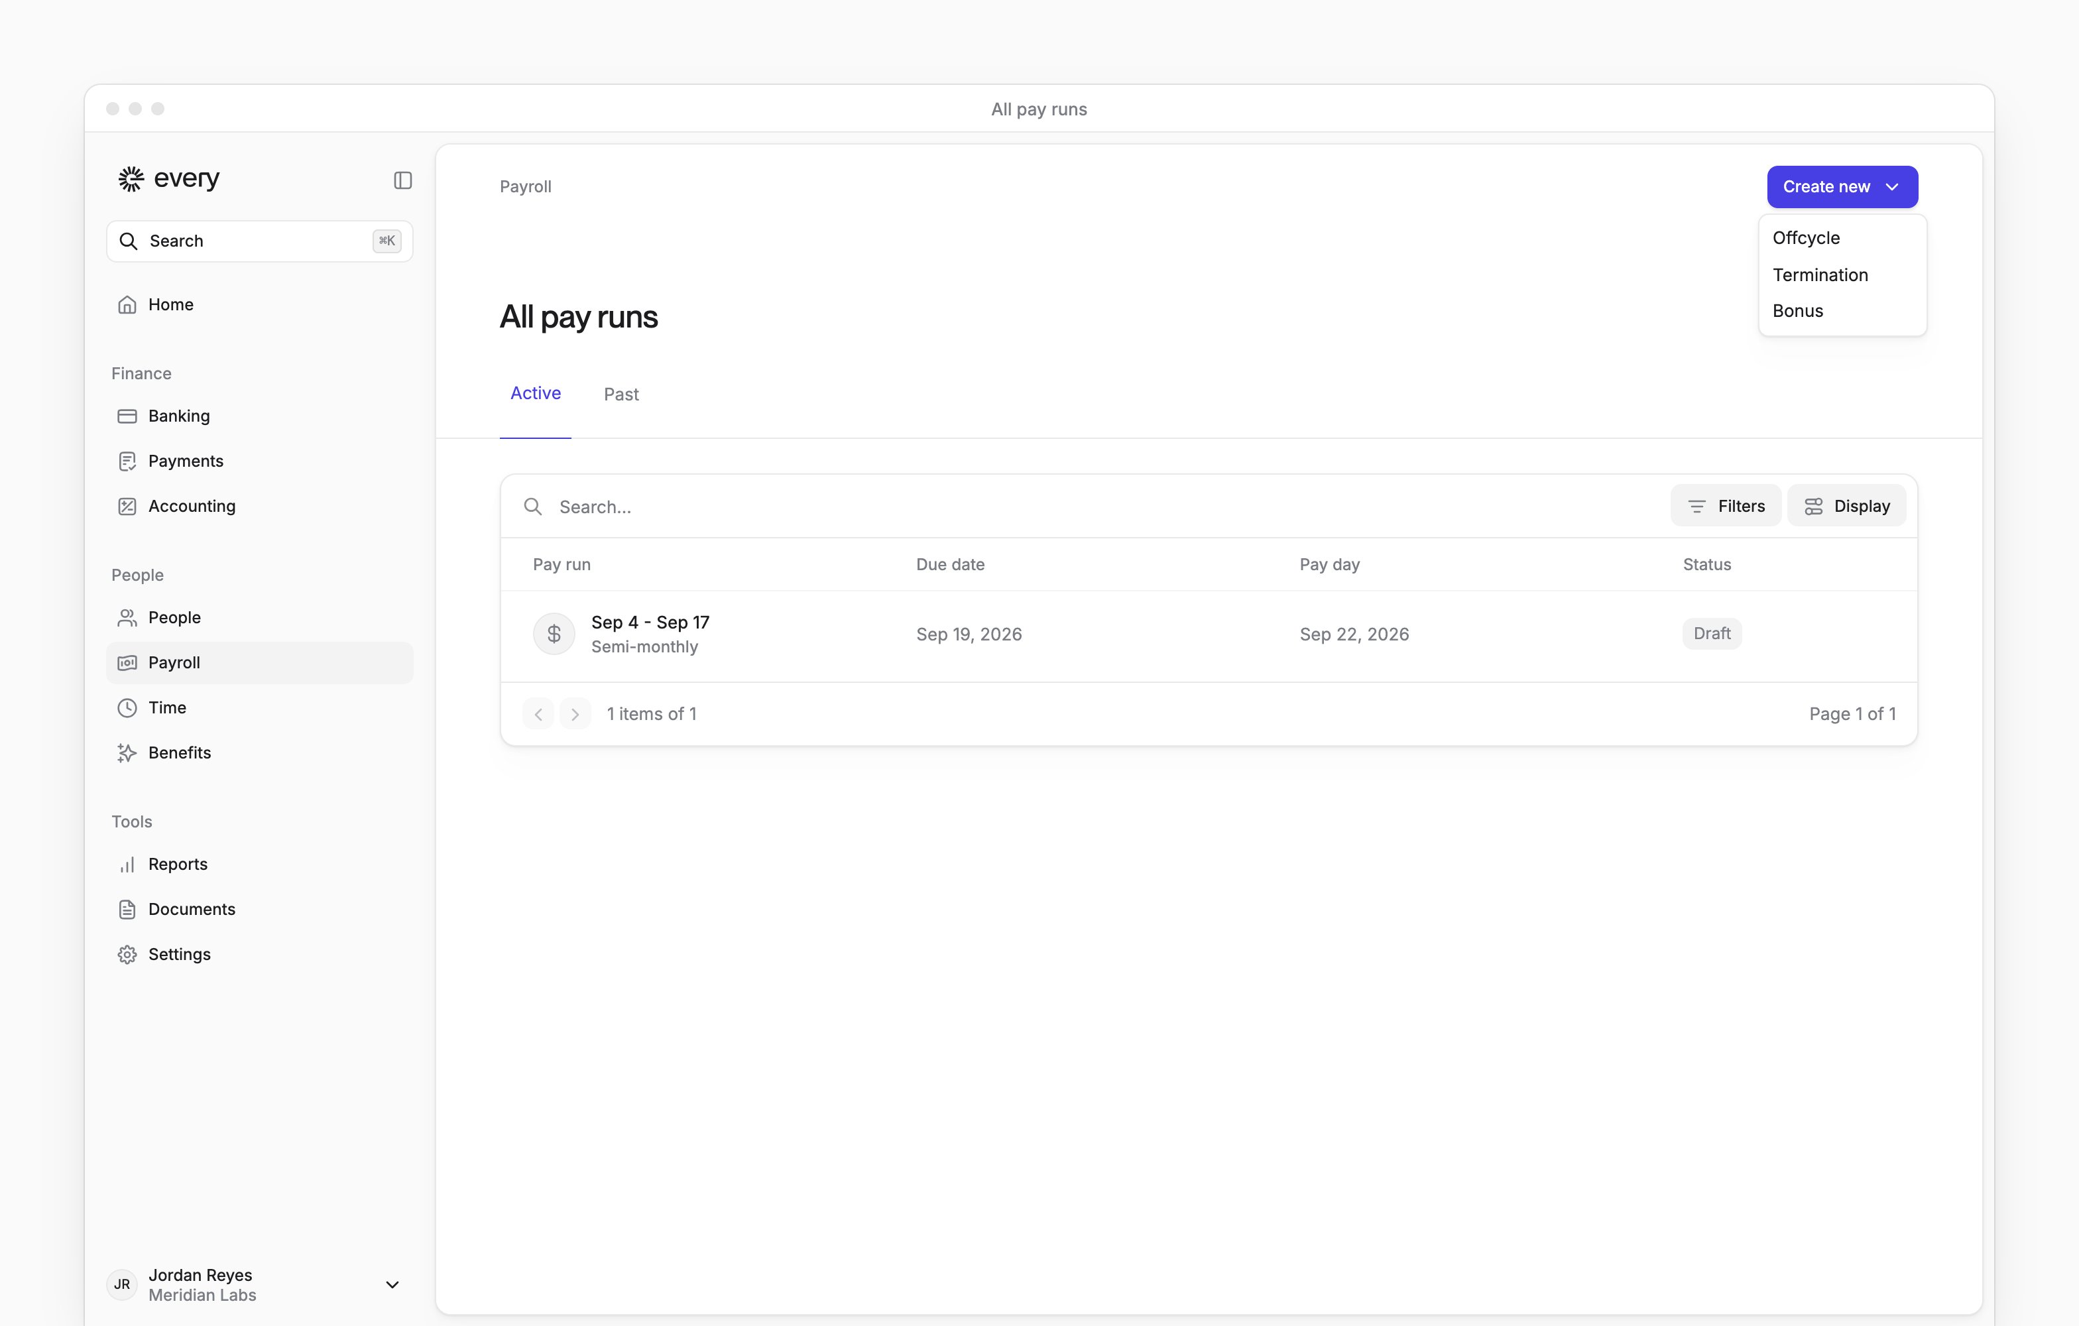Click the People users icon

(x=127, y=617)
